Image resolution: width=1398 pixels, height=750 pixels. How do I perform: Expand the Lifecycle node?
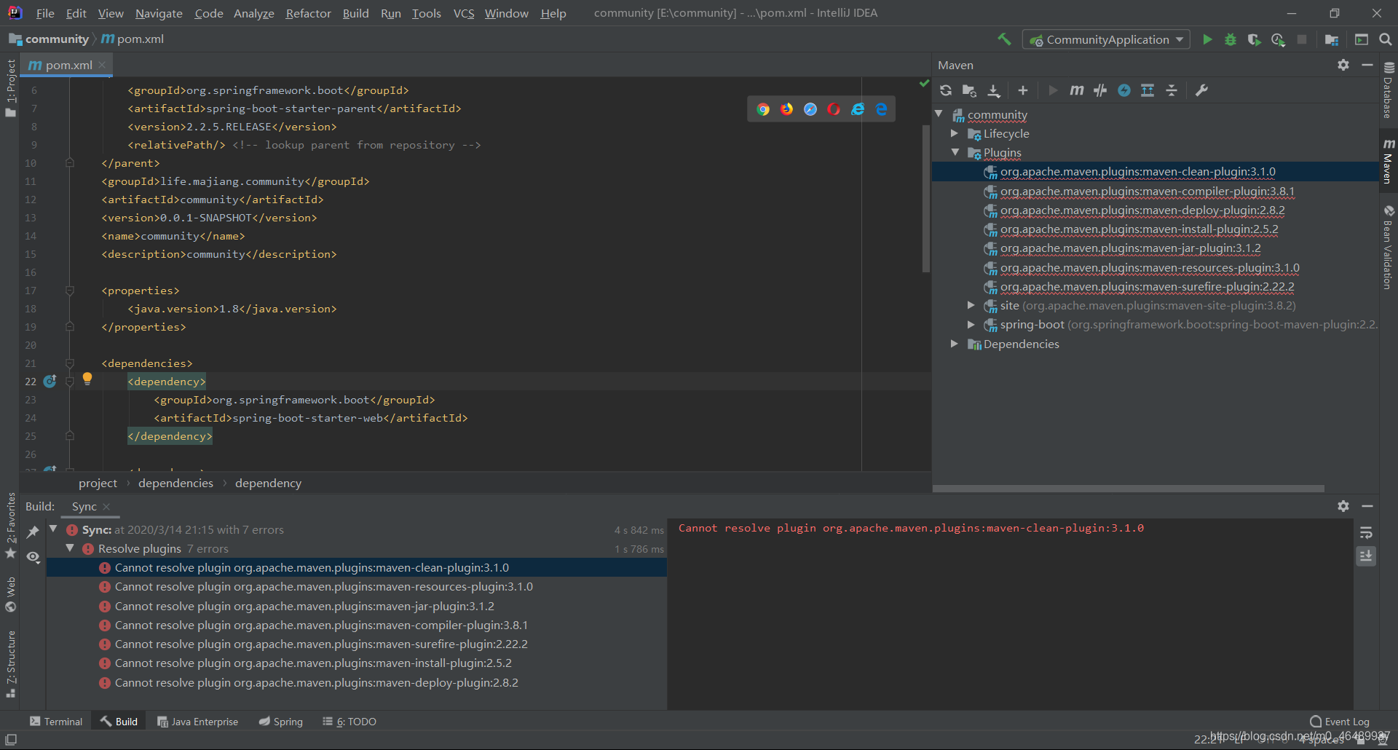pos(955,133)
